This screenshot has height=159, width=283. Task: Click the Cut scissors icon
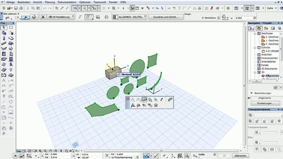(x=28, y=8)
